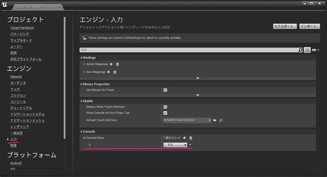Open レンダリング settings
This screenshot has width=327, height=177.
20,127
